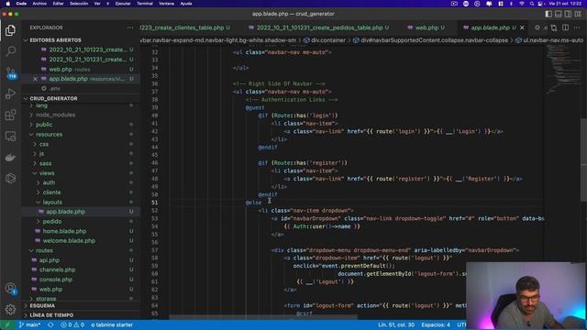Expand the pedido folder
The width and height of the screenshot is (587, 330).
(x=52, y=222)
